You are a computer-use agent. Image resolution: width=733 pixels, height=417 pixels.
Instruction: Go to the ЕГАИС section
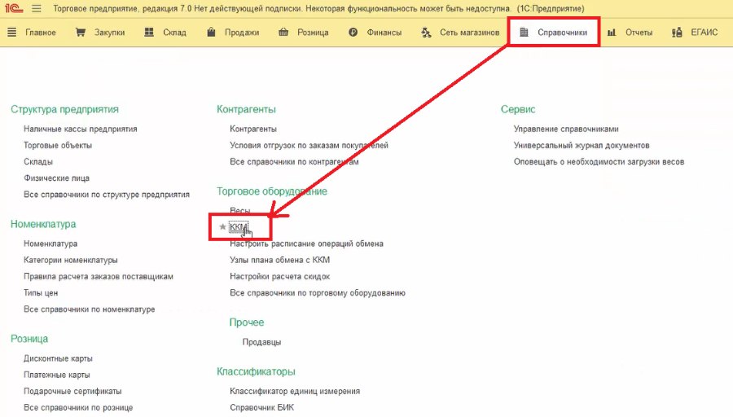click(704, 33)
